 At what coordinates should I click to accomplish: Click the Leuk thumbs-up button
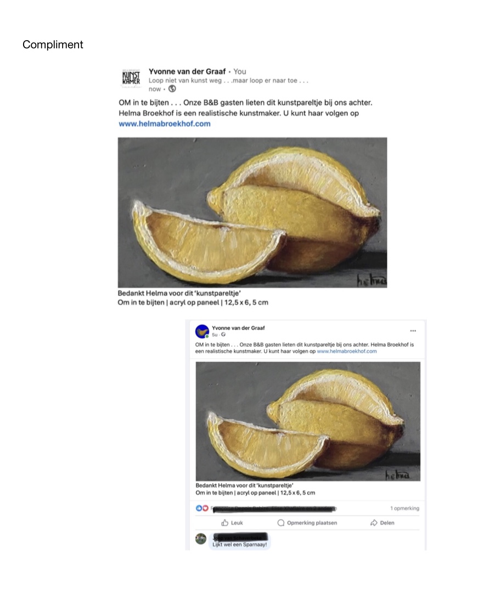tap(232, 523)
